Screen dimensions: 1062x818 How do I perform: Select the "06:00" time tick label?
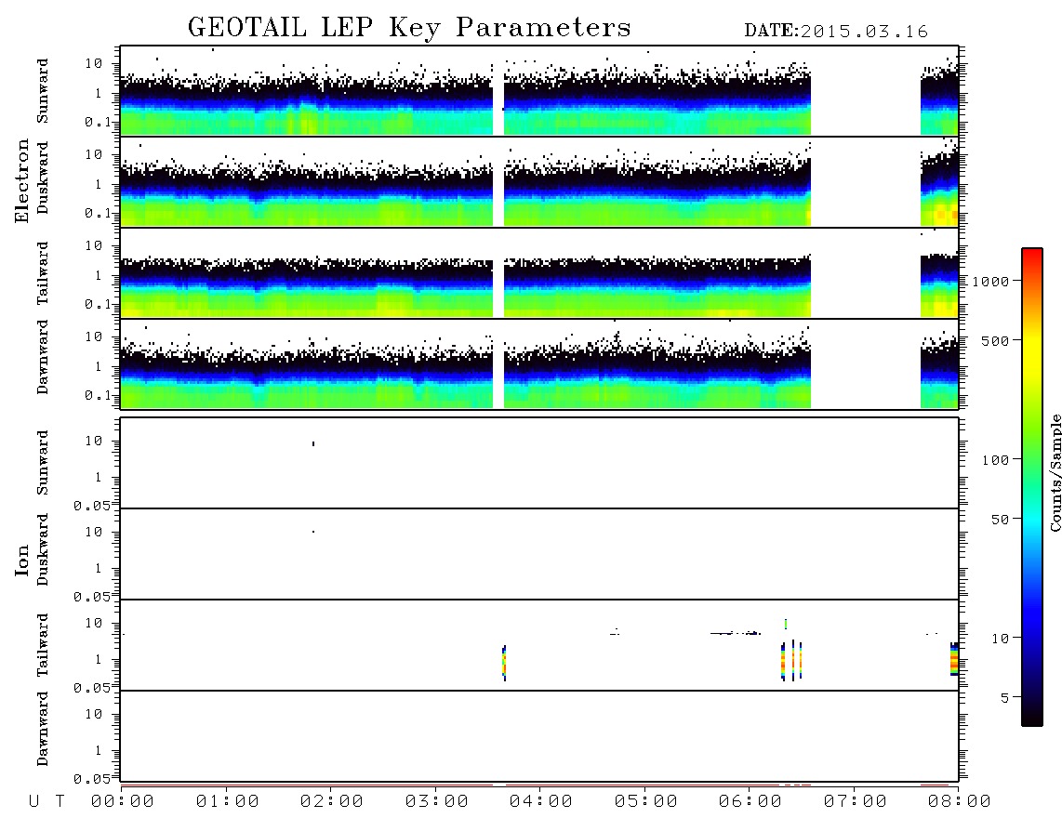pos(750,802)
